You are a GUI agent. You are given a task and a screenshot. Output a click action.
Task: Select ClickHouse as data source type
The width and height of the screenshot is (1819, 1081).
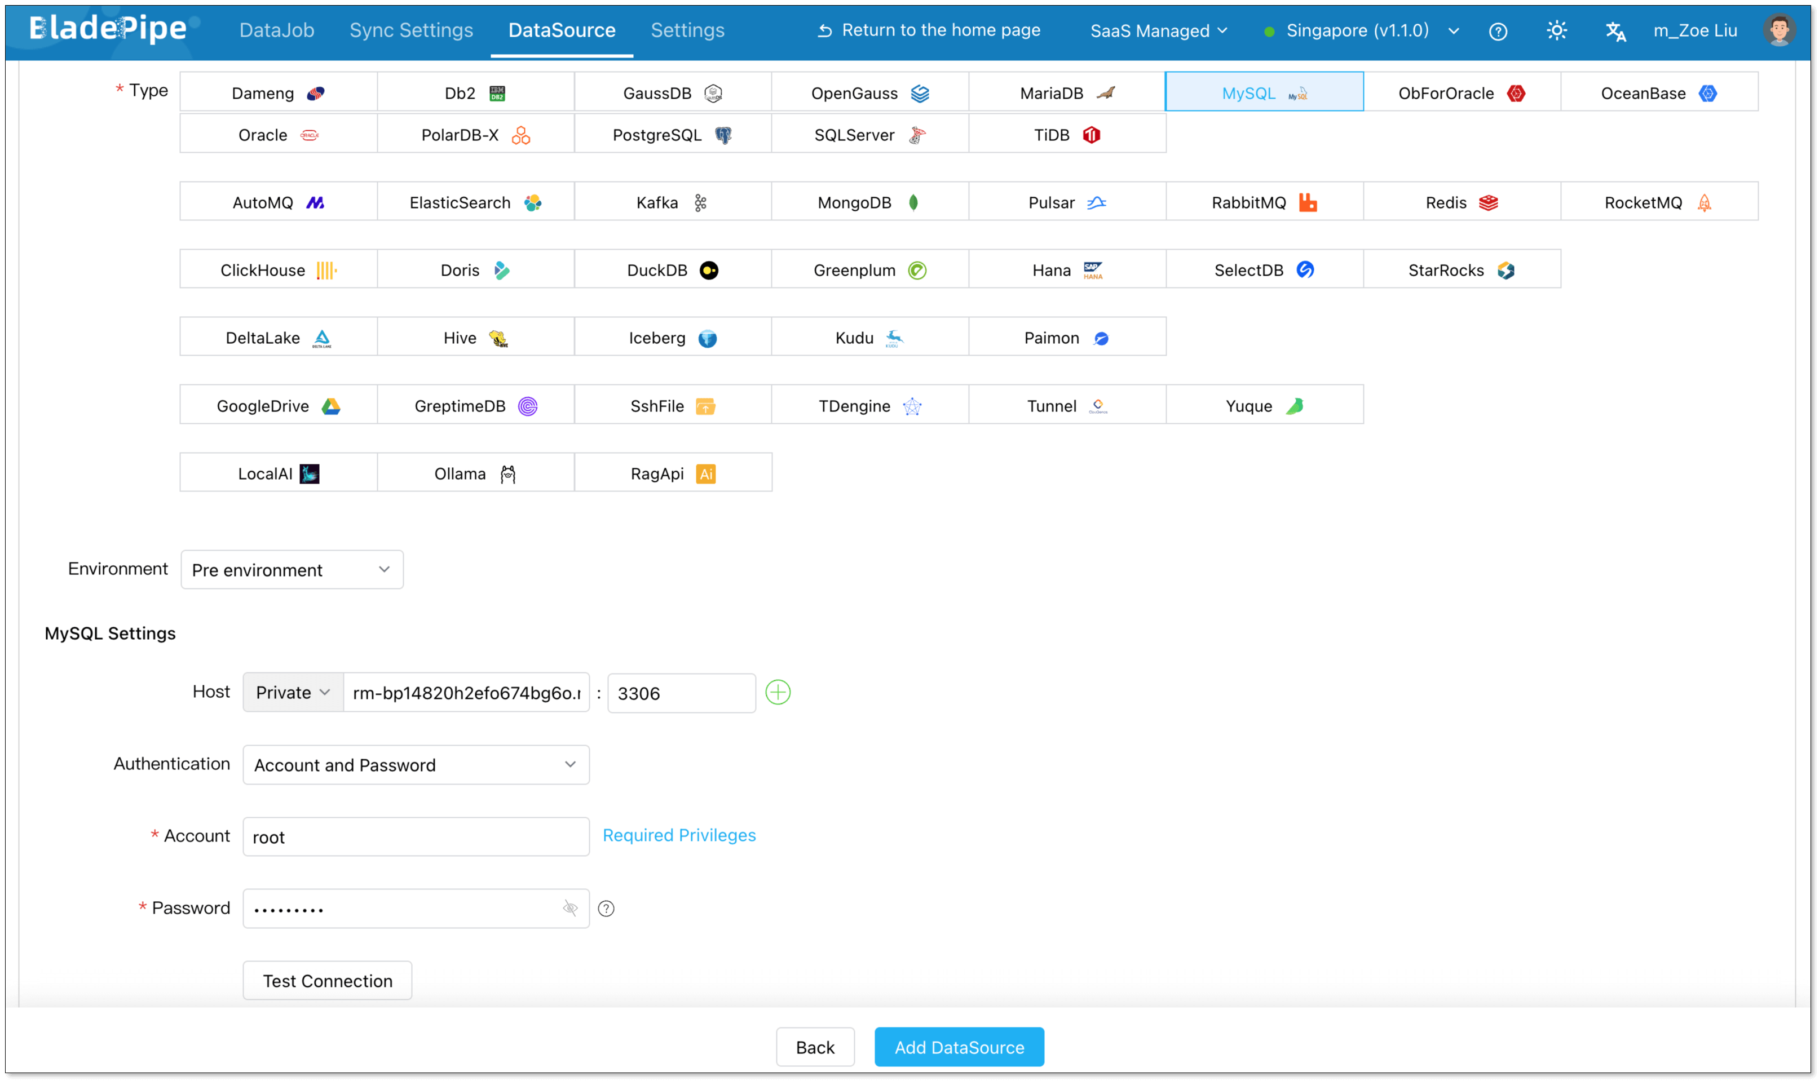(x=277, y=271)
